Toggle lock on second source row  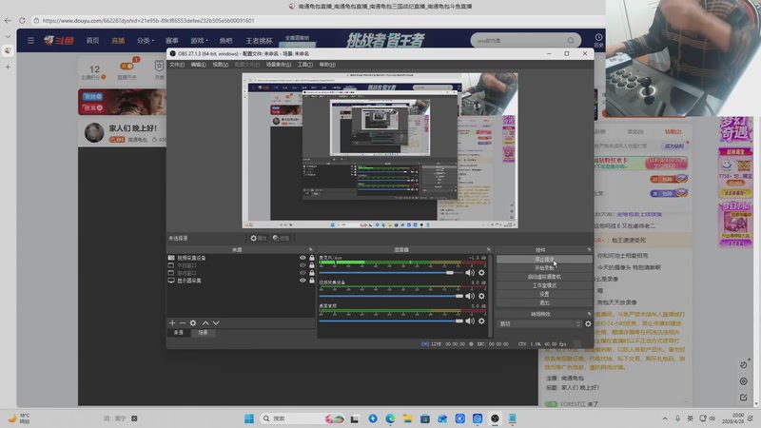click(312, 265)
